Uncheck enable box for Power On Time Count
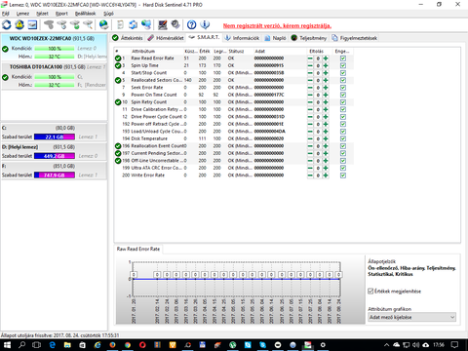Screen dimensions: 468x351 click(x=343, y=95)
